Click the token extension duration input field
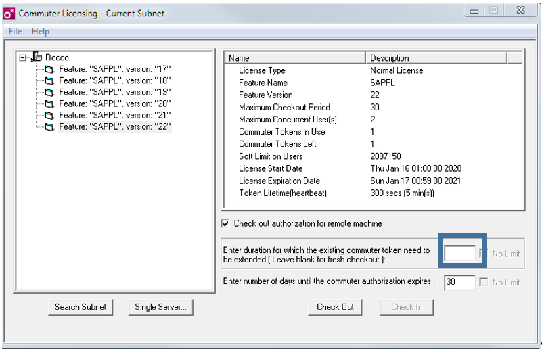Screen dimensions: 542x351 (460, 254)
